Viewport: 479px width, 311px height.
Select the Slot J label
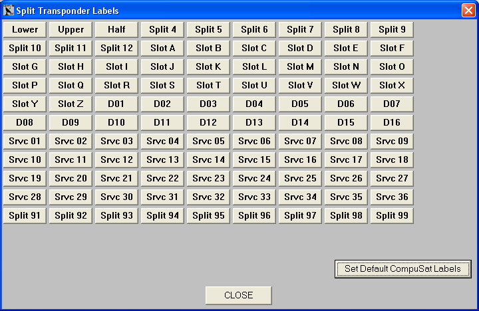click(x=162, y=67)
